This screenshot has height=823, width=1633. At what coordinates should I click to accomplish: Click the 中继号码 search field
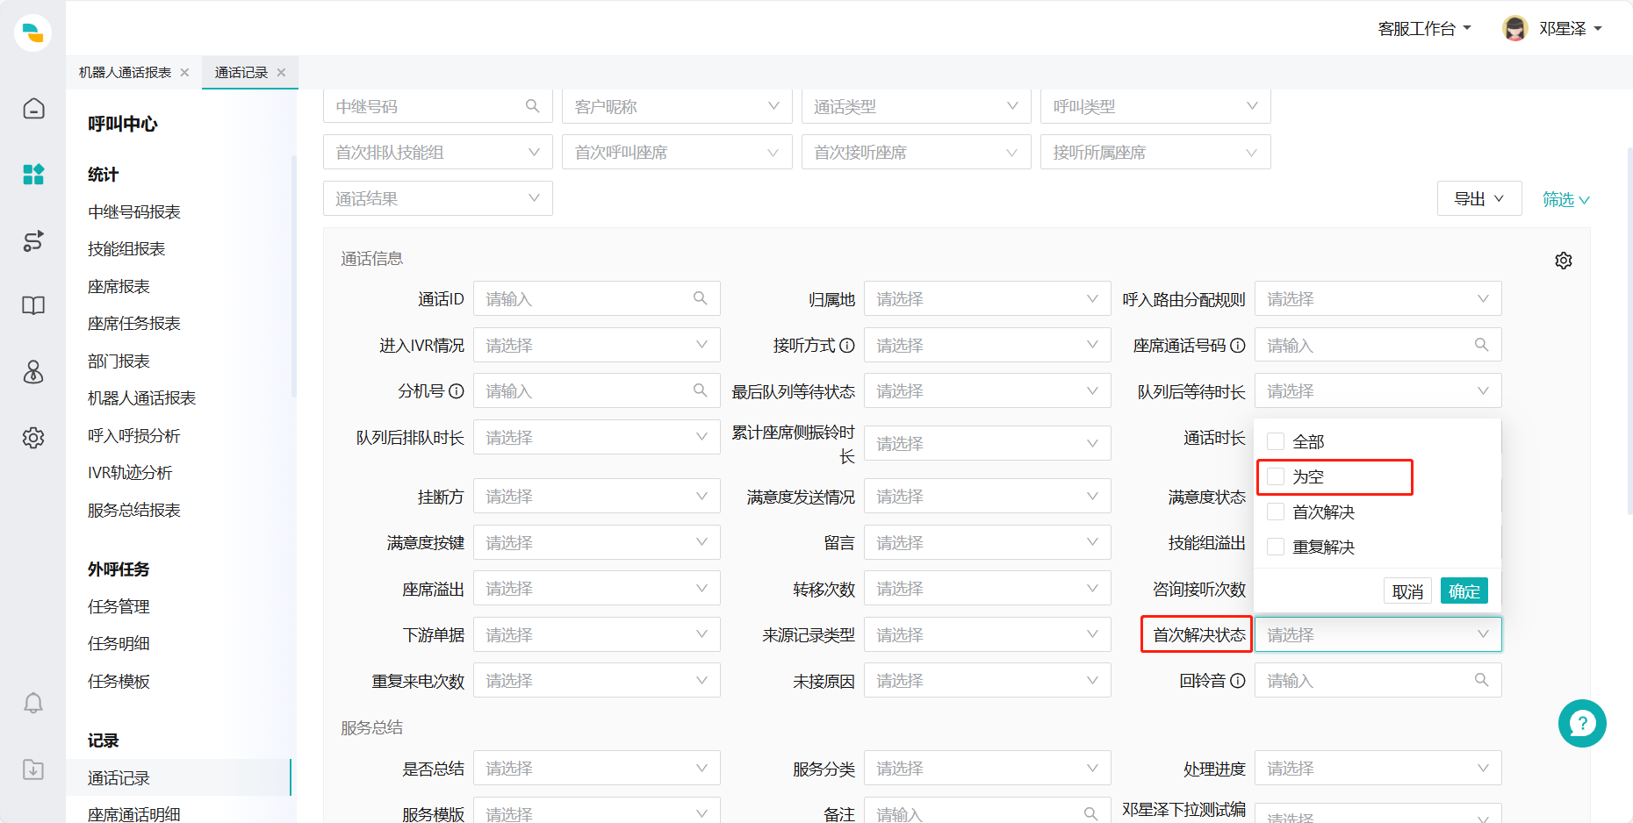[x=437, y=106]
